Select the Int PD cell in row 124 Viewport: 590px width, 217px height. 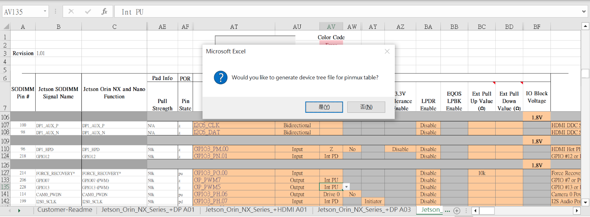pyautogui.click(x=331, y=156)
